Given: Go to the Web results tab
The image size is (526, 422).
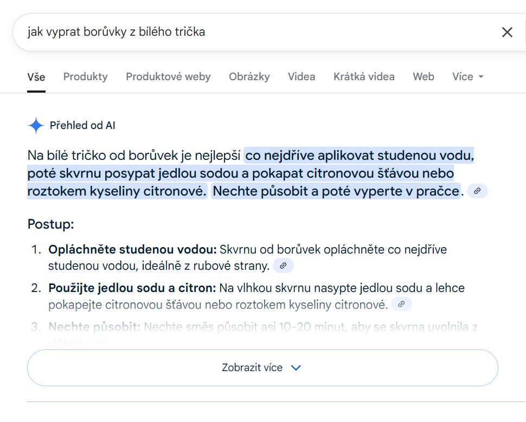Looking at the screenshot, I should [x=424, y=77].
